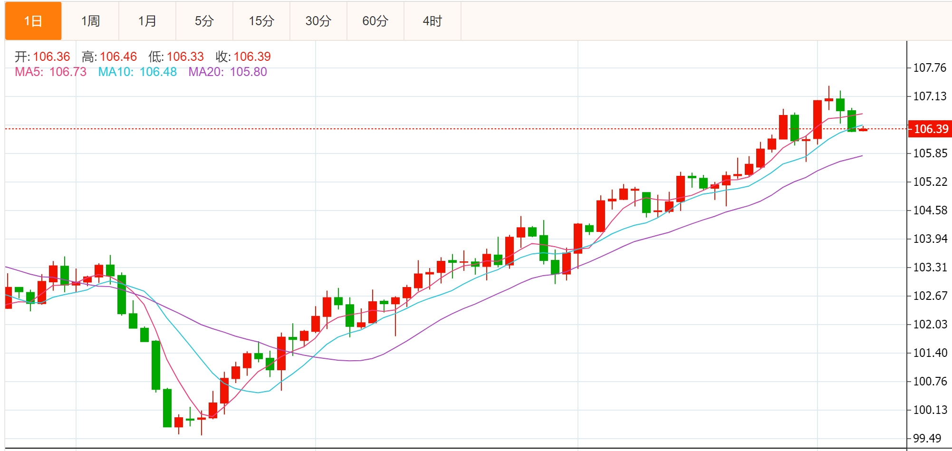Viewport: 952px width, 451px height.
Task: Click the pink MA5 106.73 legend label
Action: click(x=51, y=72)
